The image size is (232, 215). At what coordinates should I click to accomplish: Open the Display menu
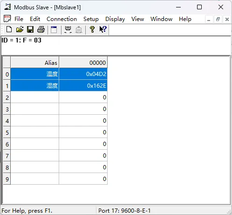(115, 19)
